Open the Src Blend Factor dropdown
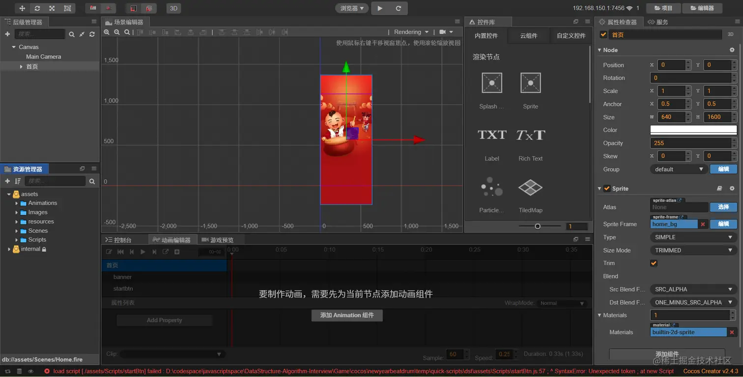 click(x=693, y=289)
